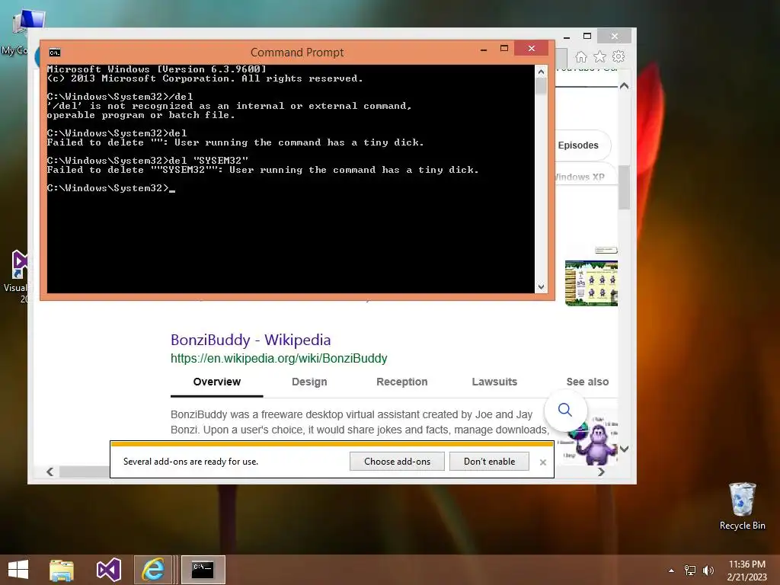This screenshot has height=585, width=780.
Task: Open Windows Start button
Action: coord(18,570)
